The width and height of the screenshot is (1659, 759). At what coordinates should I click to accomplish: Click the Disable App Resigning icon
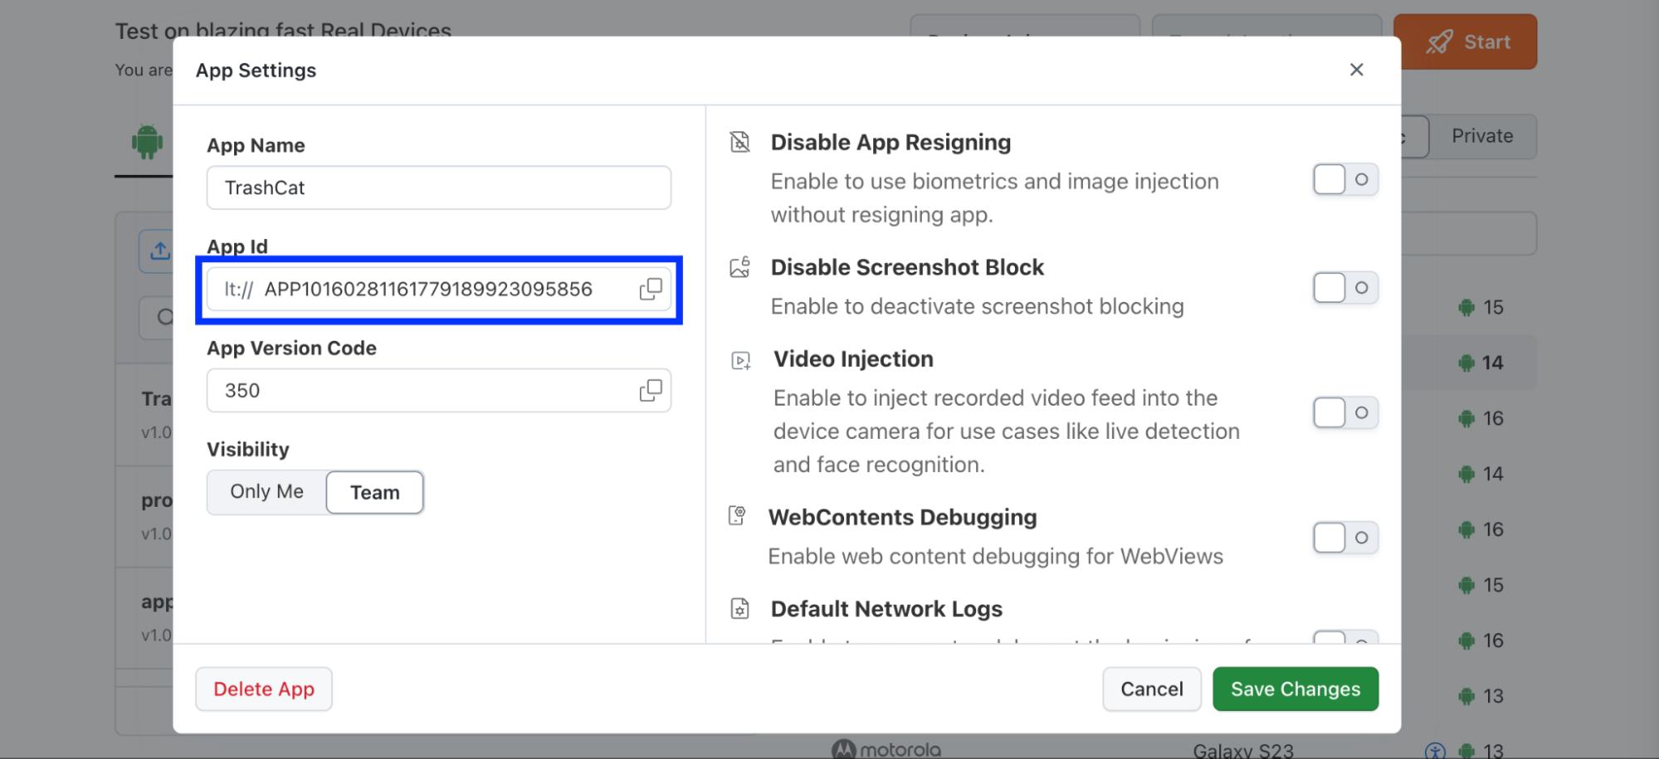tap(739, 142)
